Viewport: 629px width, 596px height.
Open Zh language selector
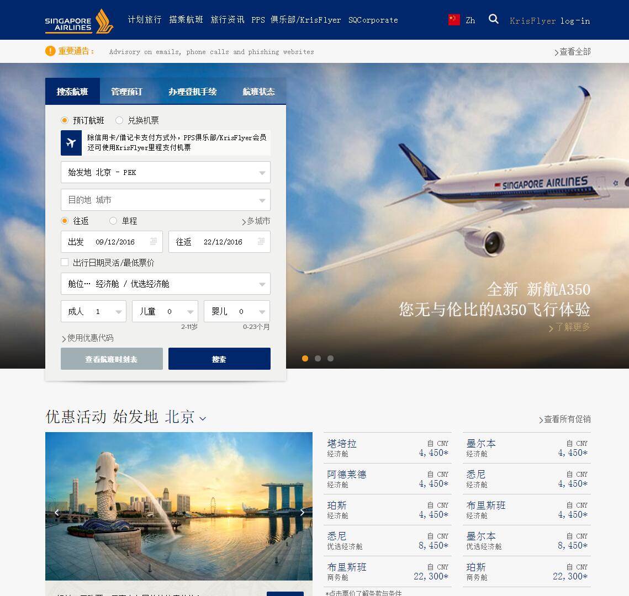click(x=470, y=20)
